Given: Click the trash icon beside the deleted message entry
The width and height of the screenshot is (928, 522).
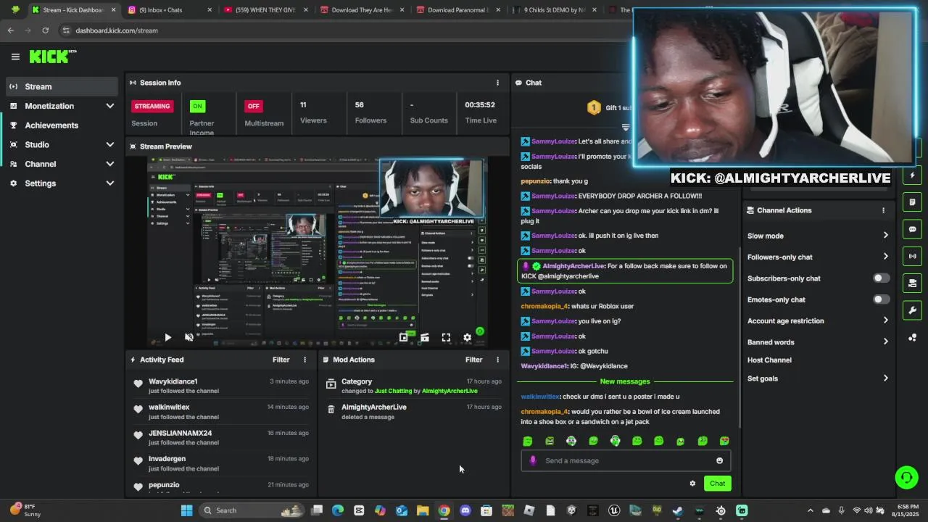Looking at the screenshot, I should 331,410.
